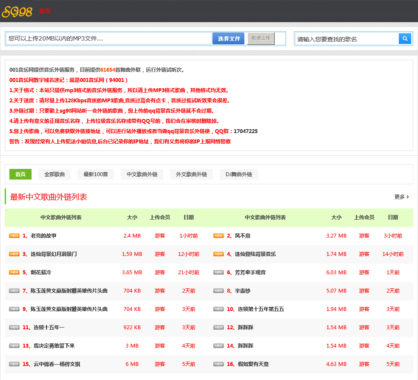418x380 pixels.
Task: Click the NEW badge beside 风不息
Action: [219, 235]
